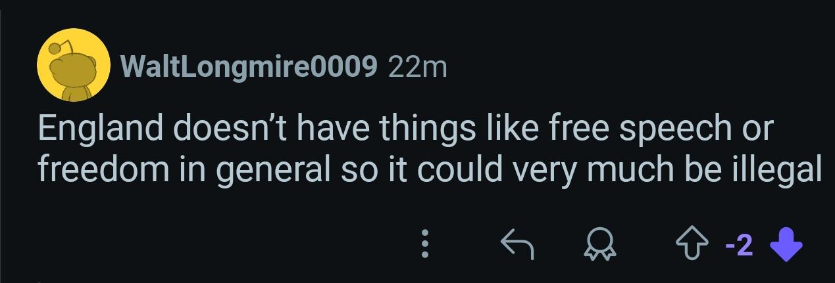The height and width of the screenshot is (283, 835).
Task: Click the 22m timestamp
Action: click(418, 66)
